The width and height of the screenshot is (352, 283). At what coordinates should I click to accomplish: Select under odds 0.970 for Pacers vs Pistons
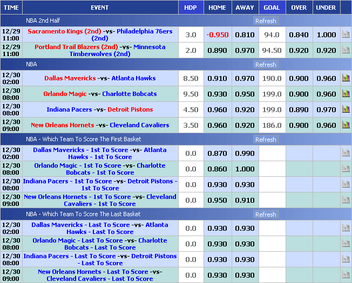(326, 109)
